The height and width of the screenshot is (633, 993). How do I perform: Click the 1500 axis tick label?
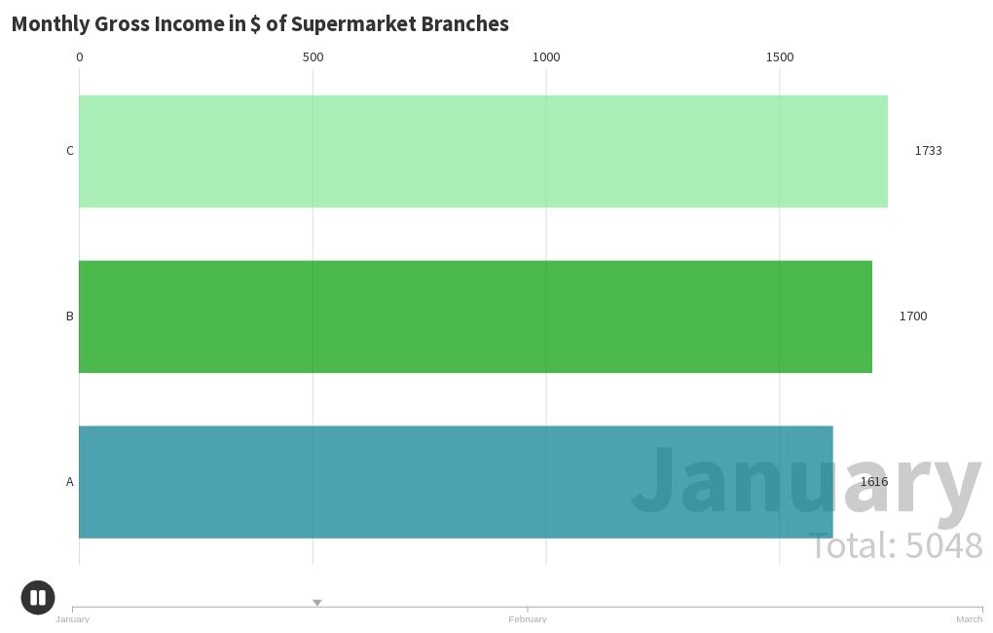coord(780,57)
